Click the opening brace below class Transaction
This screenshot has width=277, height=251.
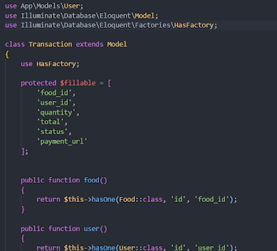(7, 55)
